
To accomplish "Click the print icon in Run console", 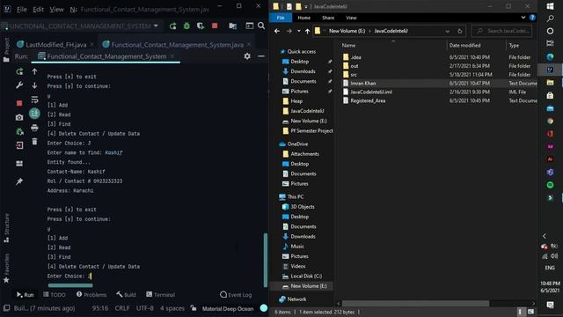I will tap(34, 128).
